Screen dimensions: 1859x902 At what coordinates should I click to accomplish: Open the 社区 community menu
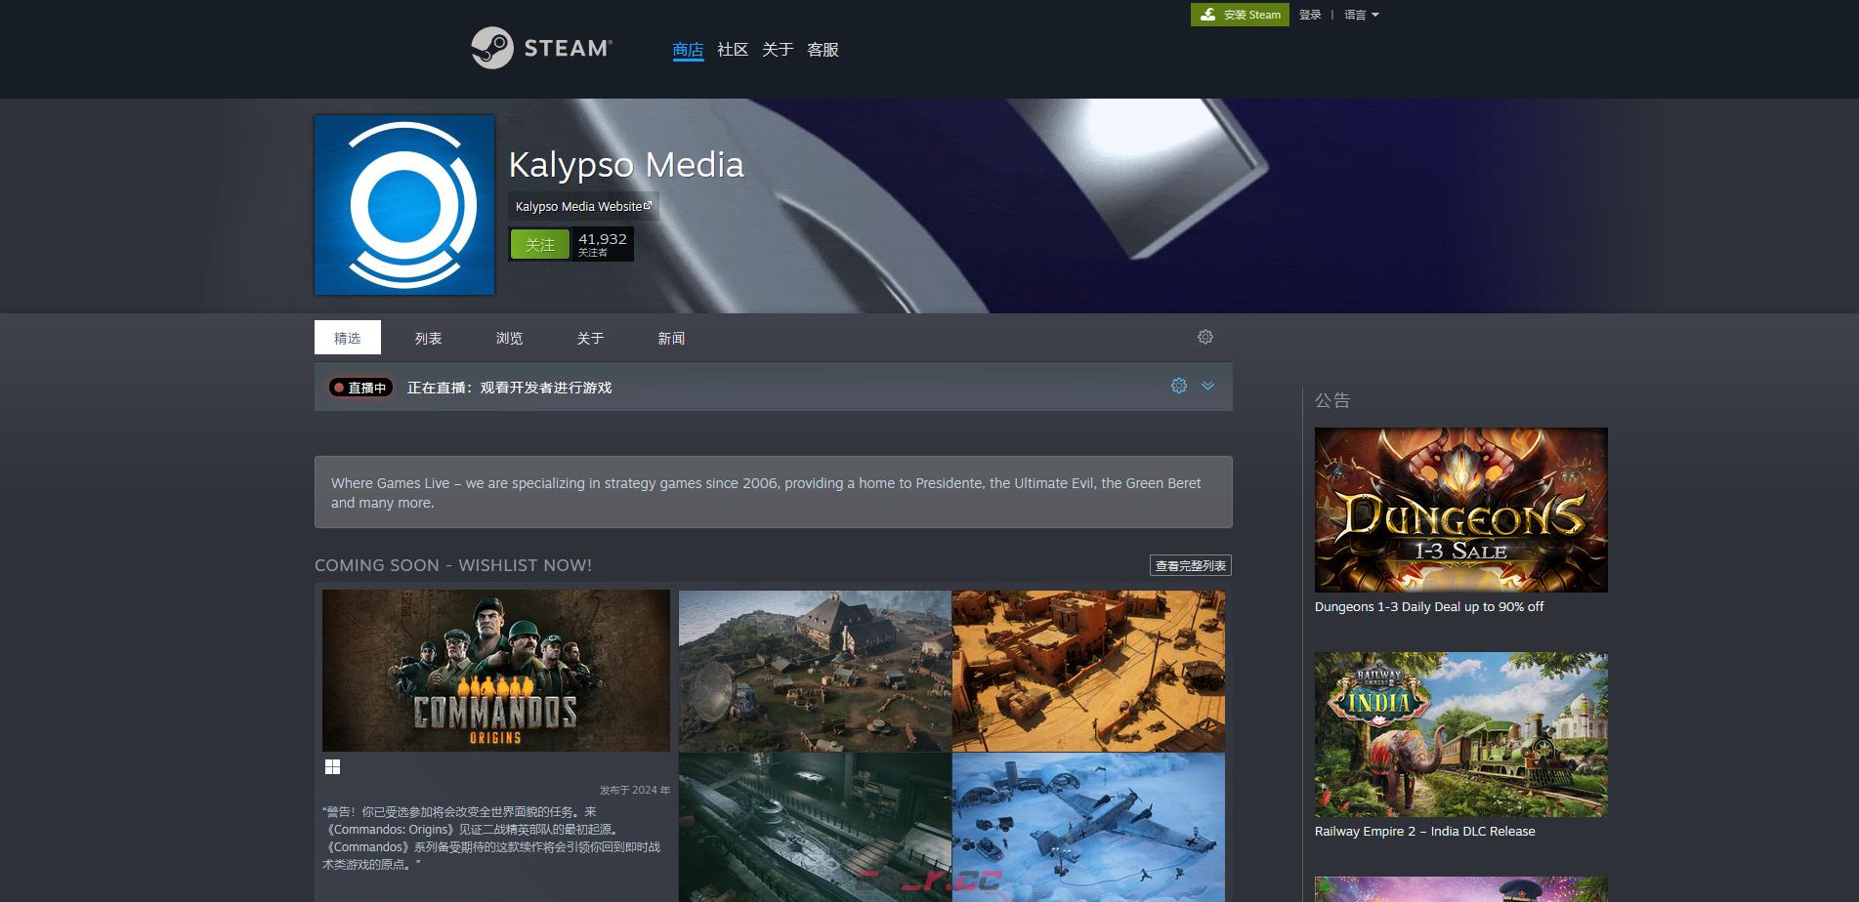pos(732,50)
